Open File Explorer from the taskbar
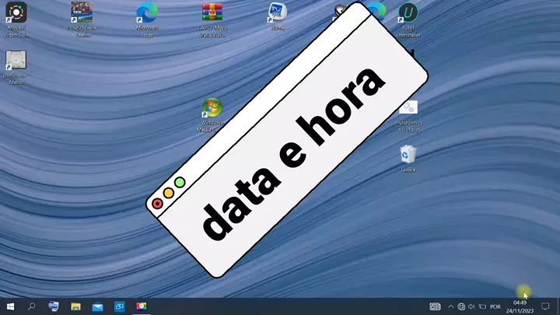 click(76, 306)
